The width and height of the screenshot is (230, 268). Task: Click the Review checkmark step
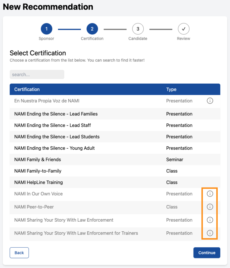tap(184, 29)
